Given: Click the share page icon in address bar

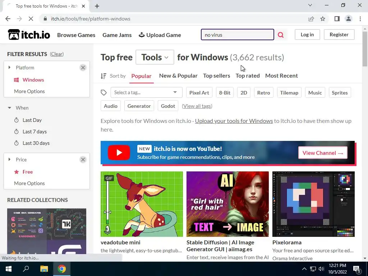Looking at the screenshot, I should tap(311, 19).
